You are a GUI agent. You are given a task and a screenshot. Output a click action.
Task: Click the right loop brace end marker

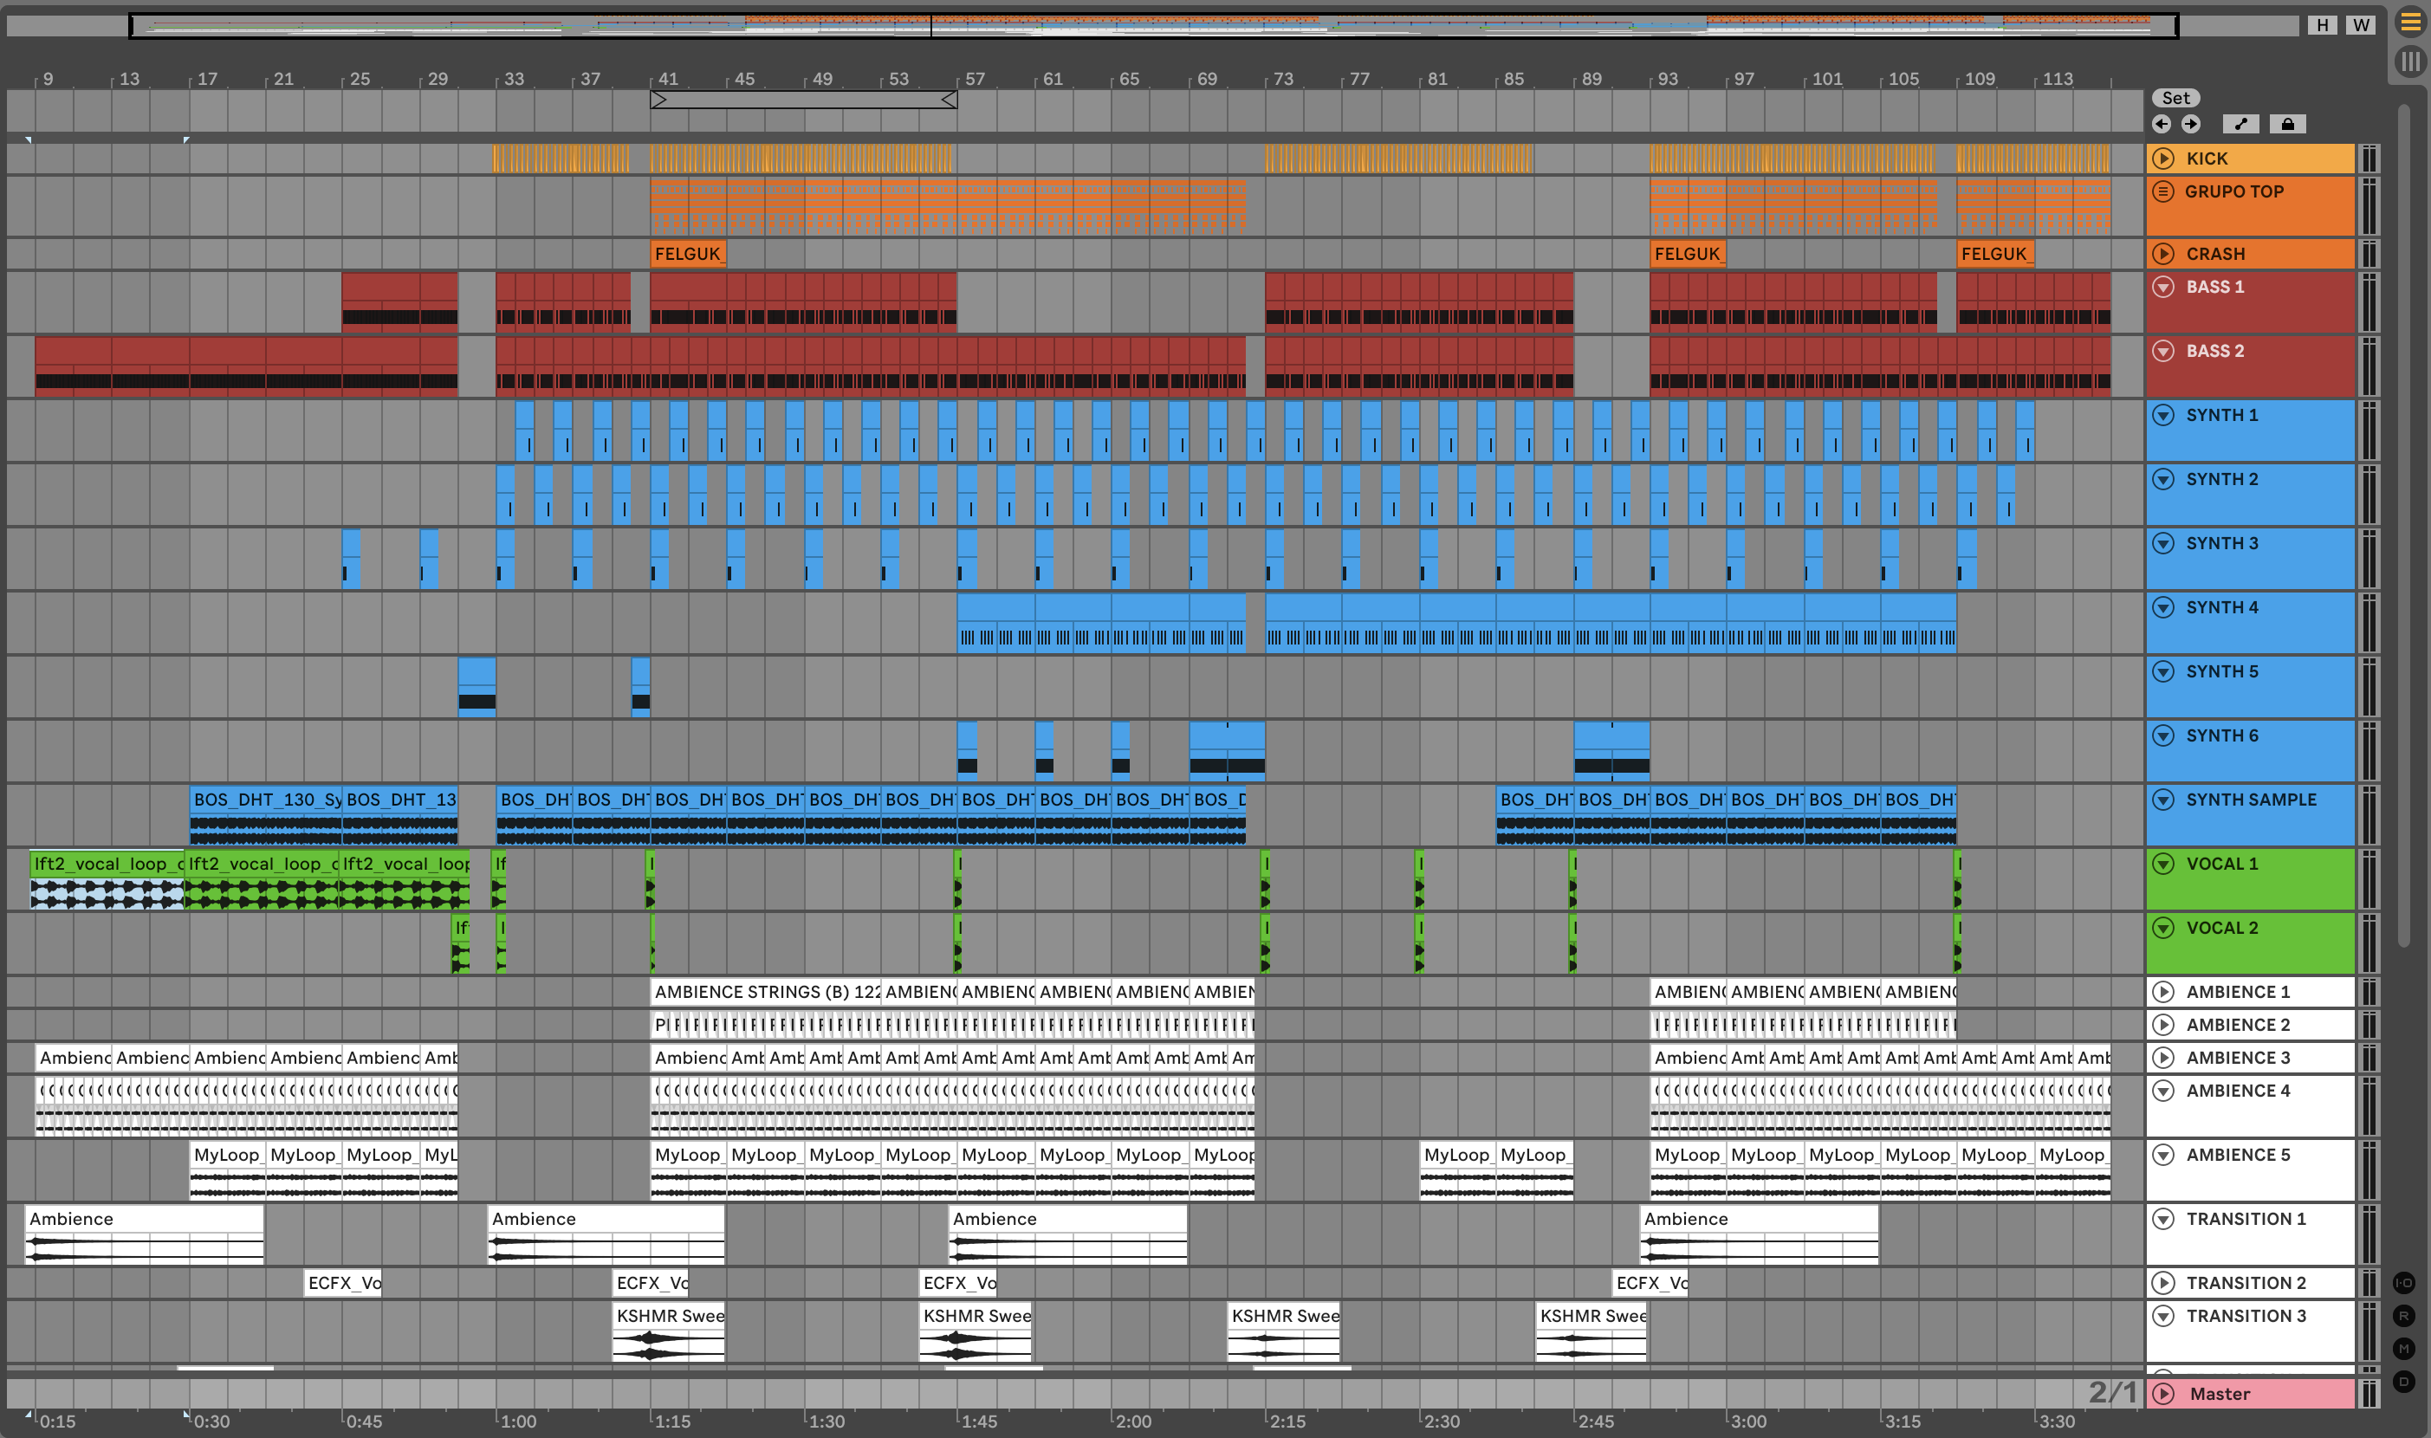click(x=950, y=99)
